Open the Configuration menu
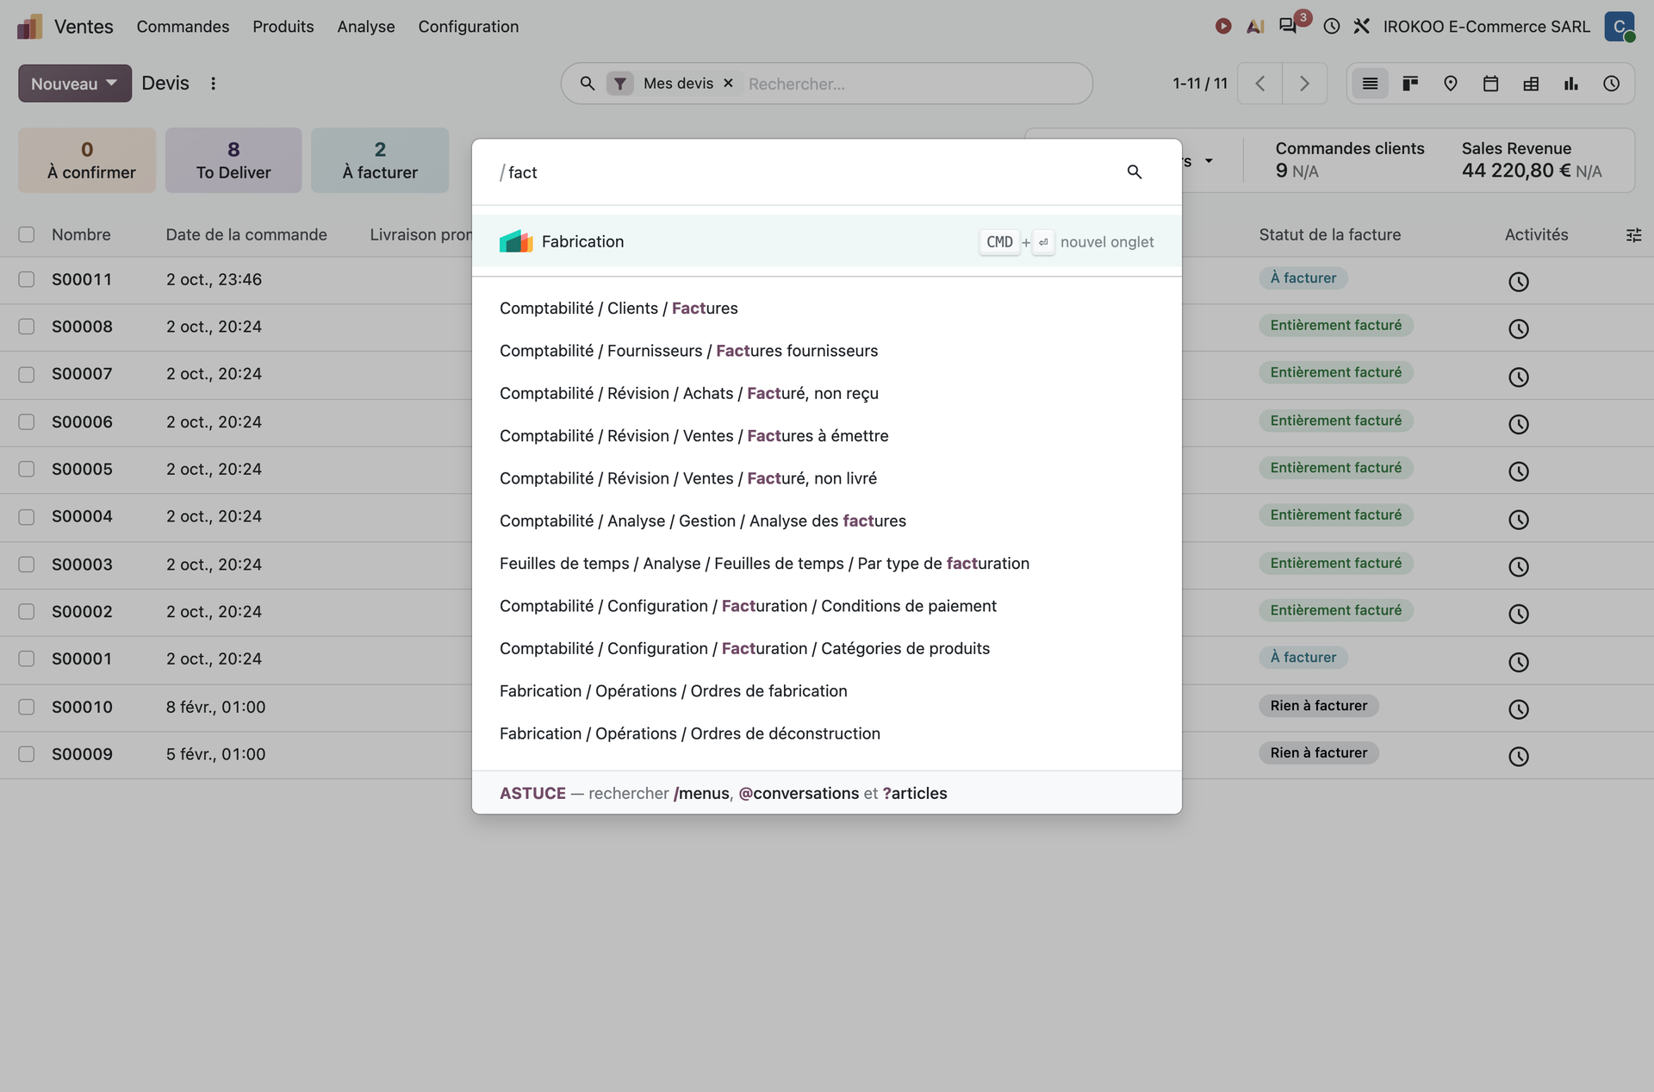Screen dimensions: 1654x1092 pos(469,27)
